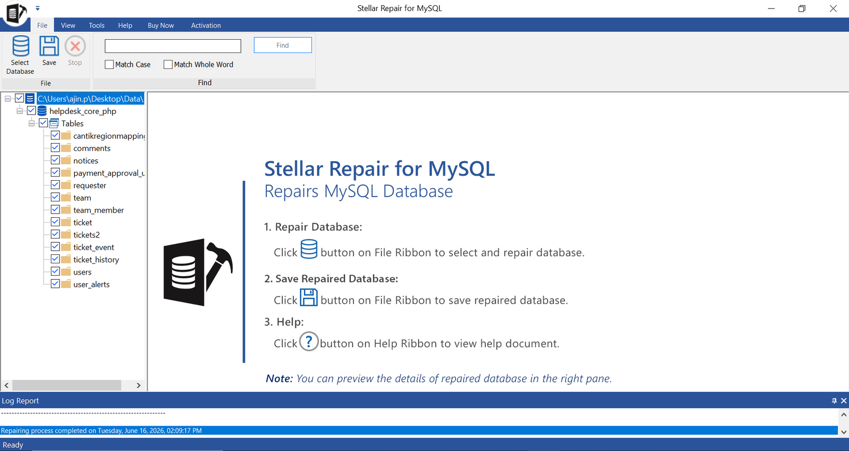This screenshot has height=451, width=849.
Task: Uncheck the ticket table checkbox
Action: click(55, 222)
